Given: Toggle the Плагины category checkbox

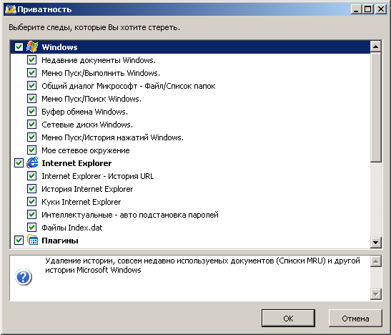Looking at the screenshot, I should coord(19,240).
